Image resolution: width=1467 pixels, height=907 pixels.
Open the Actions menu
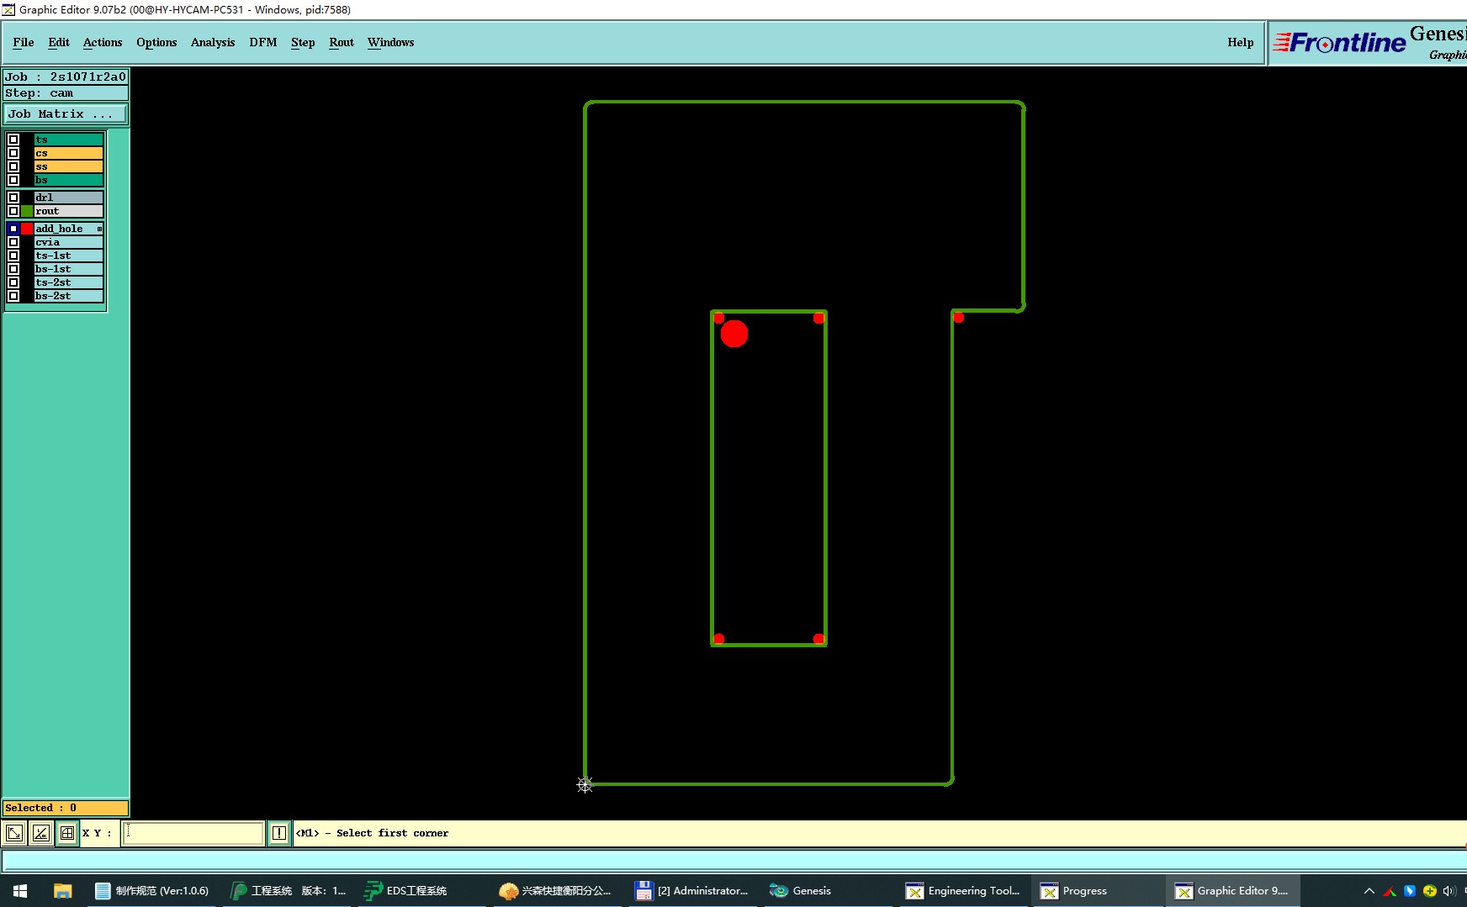pos(103,42)
